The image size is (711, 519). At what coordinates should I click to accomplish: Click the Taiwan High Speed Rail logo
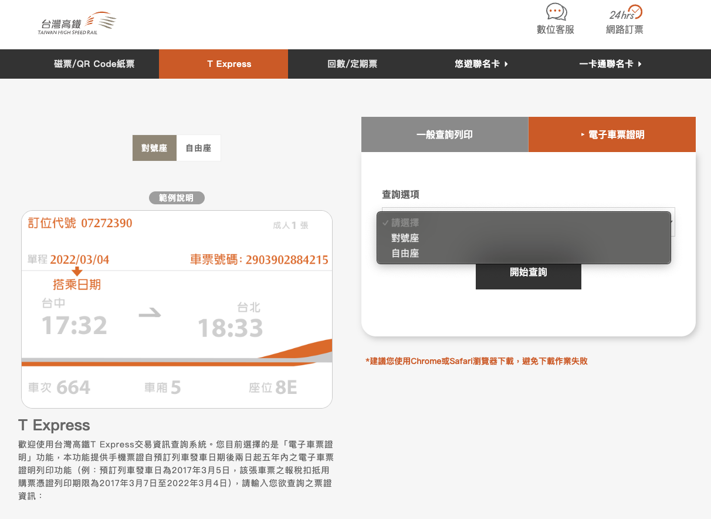coord(77,23)
